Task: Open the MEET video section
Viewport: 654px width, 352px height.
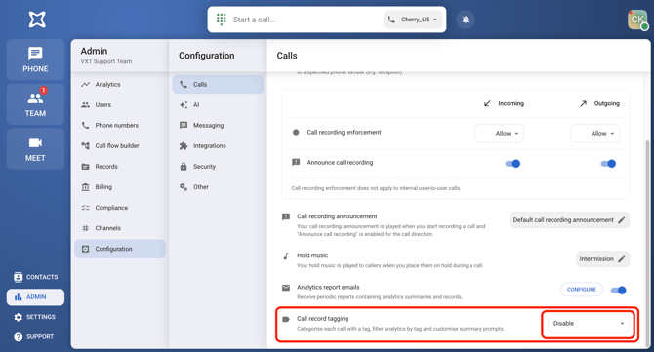Action: (x=35, y=149)
